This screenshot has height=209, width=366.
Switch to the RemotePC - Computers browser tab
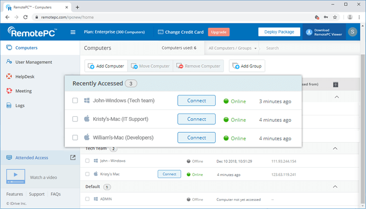click(38, 7)
